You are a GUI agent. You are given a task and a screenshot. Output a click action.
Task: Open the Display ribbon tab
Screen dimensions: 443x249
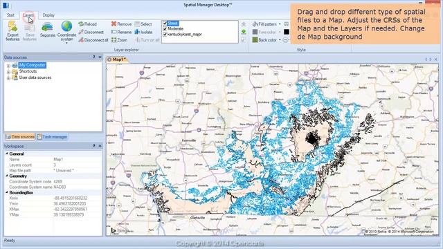pos(48,15)
